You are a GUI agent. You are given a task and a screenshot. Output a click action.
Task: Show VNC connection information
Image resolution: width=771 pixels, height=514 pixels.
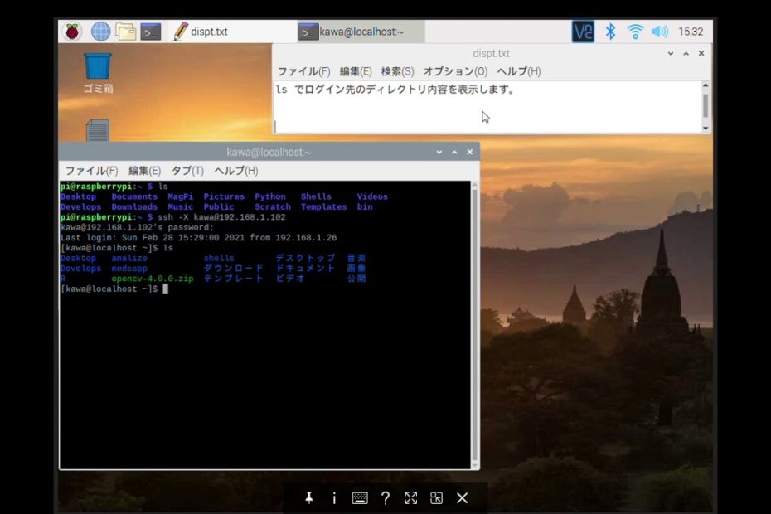click(334, 498)
